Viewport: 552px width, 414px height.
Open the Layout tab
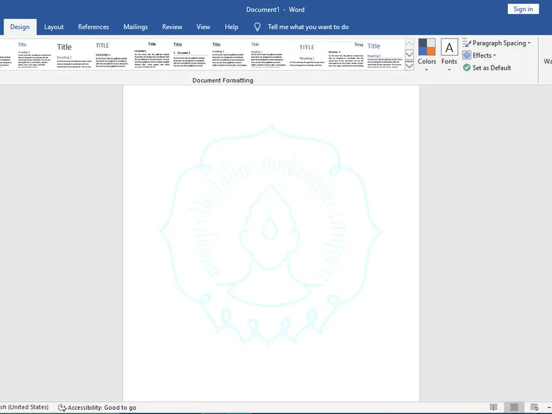54,27
